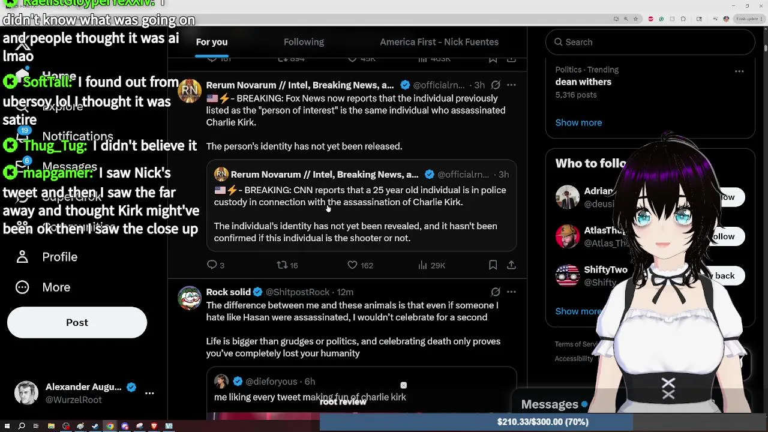The height and width of the screenshot is (432, 768).
Task: Open Windows Start button in taskbar
Action: [x=7, y=426]
